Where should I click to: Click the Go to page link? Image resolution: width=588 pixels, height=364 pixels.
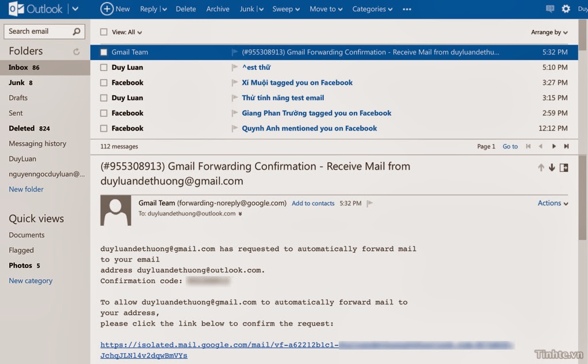[510, 146]
